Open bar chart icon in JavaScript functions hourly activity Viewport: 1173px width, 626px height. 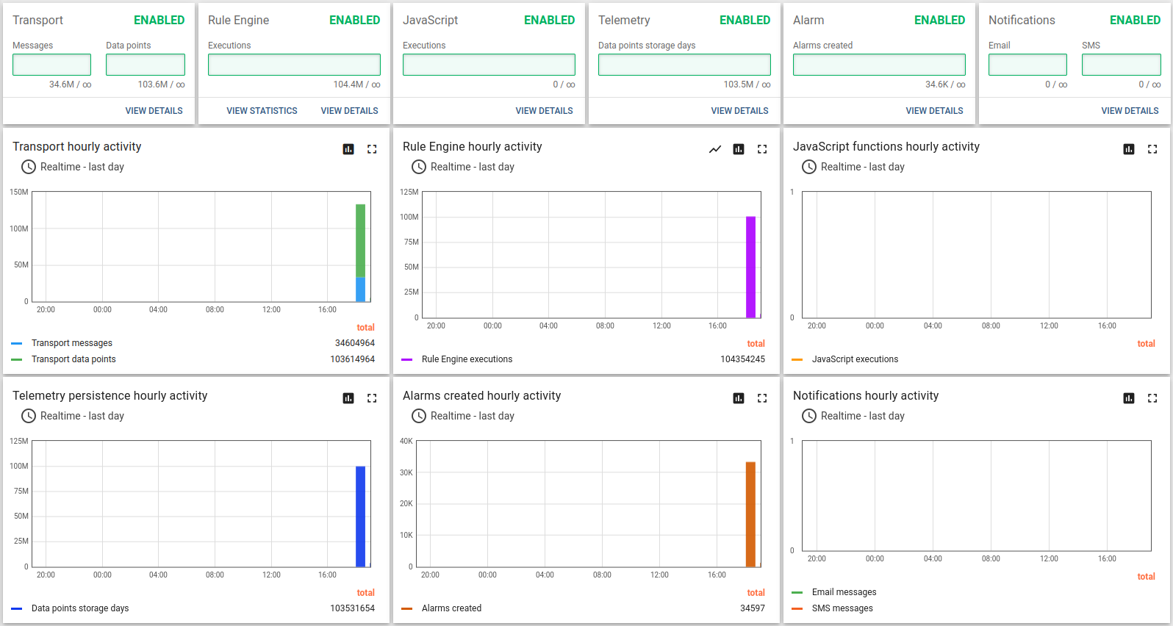point(1129,149)
